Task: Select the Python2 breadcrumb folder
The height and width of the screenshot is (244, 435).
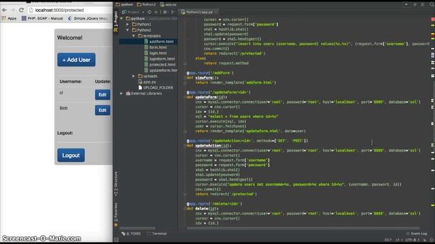Action: point(147,5)
